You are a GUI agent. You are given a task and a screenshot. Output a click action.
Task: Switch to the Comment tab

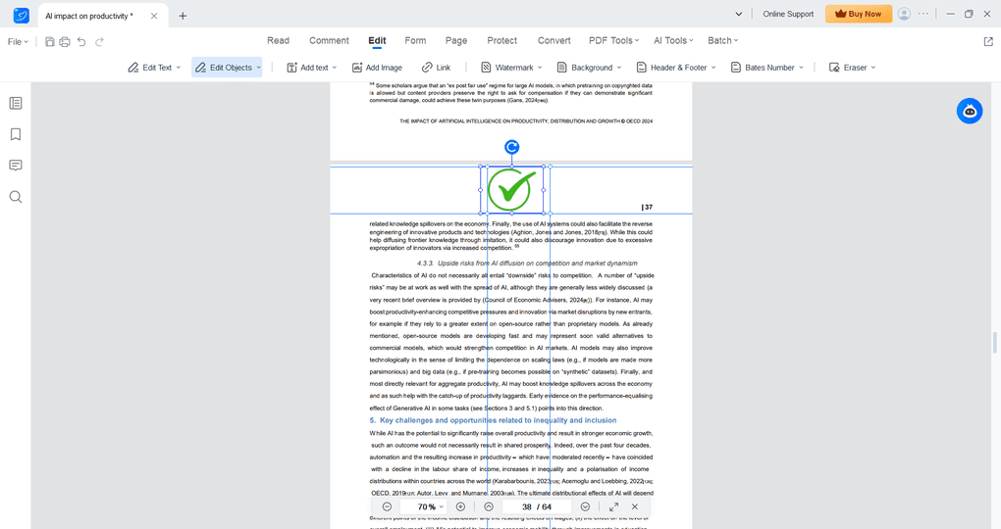(329, 41)
